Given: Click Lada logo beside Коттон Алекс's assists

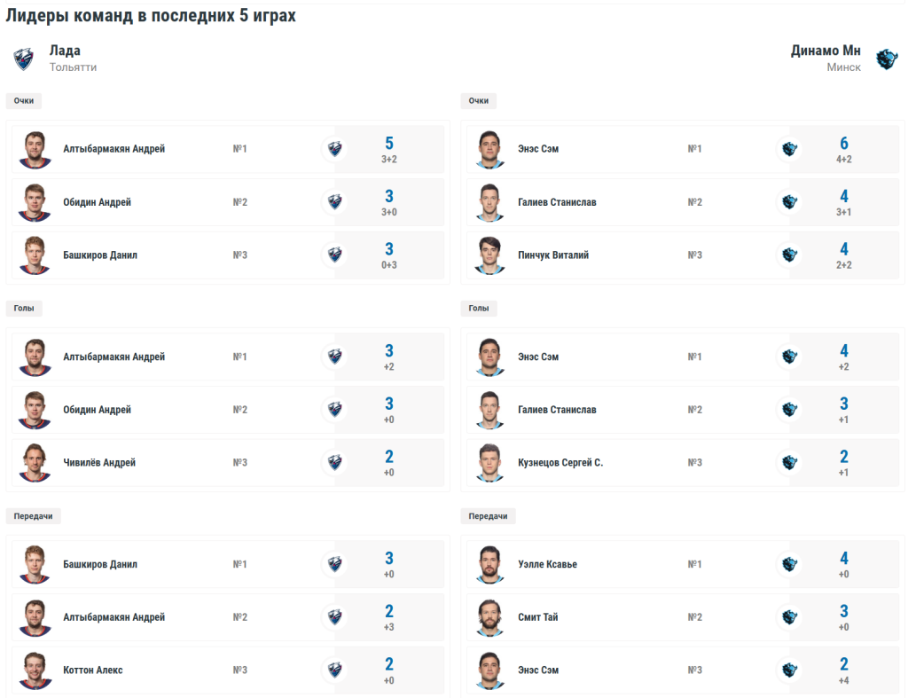Looking at the screenshot, I should [x=333, y=671].
